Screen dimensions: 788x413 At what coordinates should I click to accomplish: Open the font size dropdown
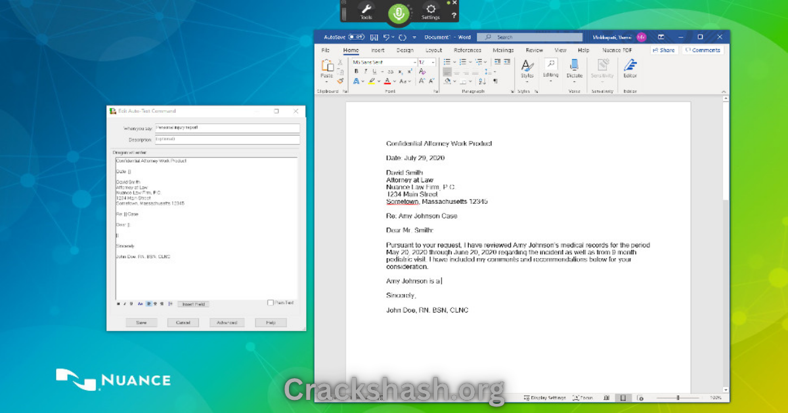[433, 62]
